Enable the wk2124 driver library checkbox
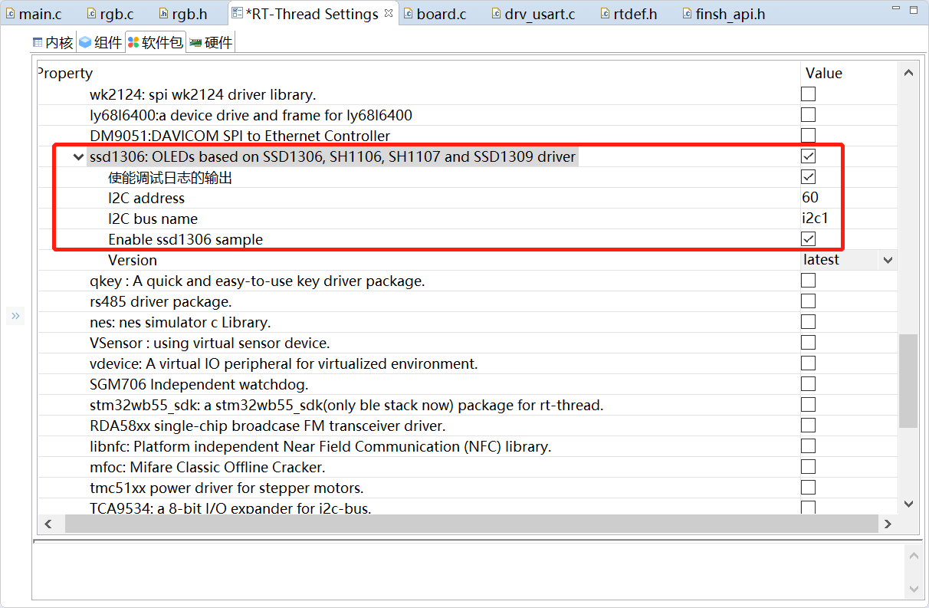 click(x=808, y=94)
